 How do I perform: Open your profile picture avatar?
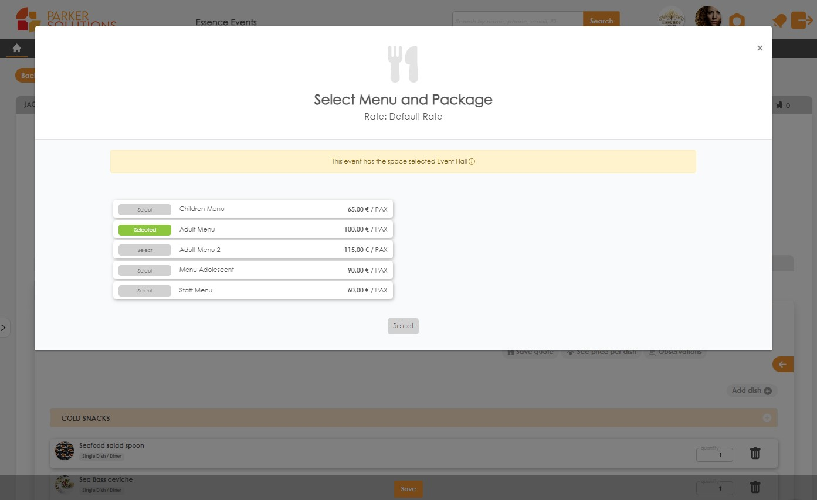point(707,18)
